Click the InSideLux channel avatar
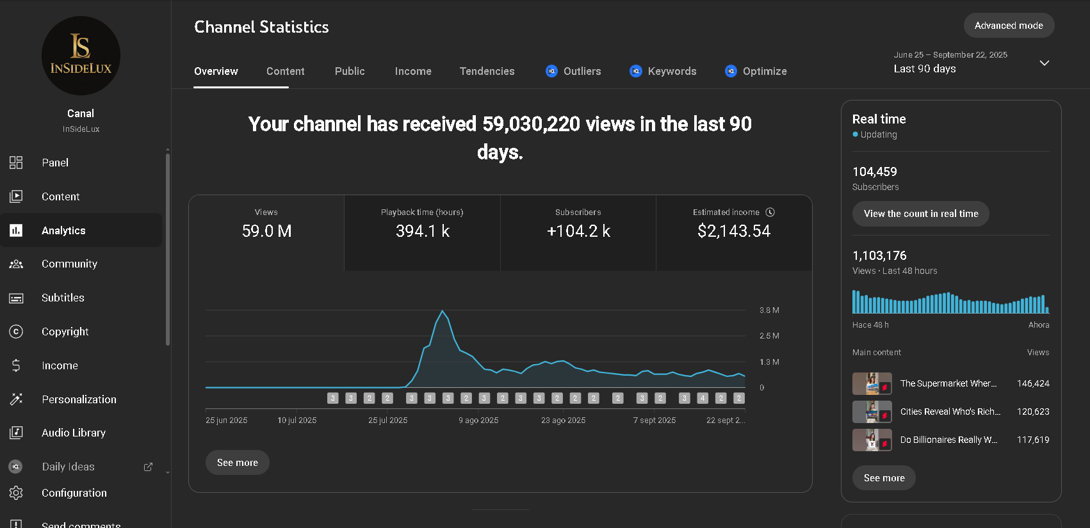 (81, 56)
